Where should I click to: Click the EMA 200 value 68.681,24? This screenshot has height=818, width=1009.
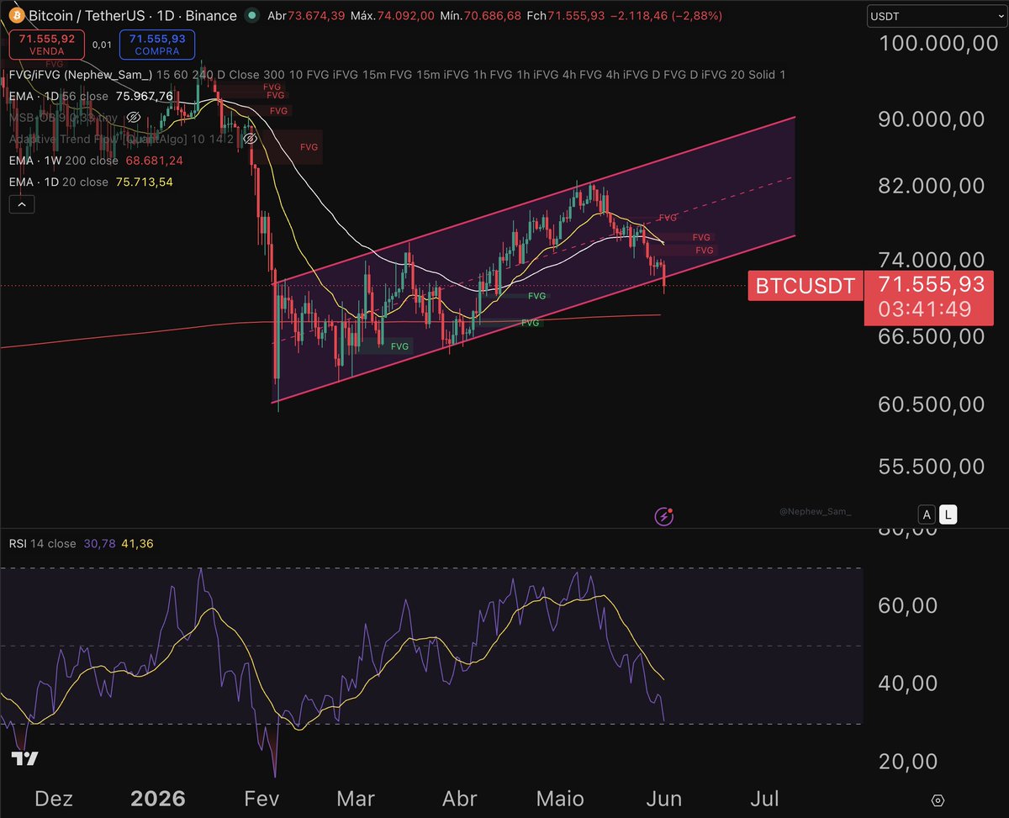155,160
